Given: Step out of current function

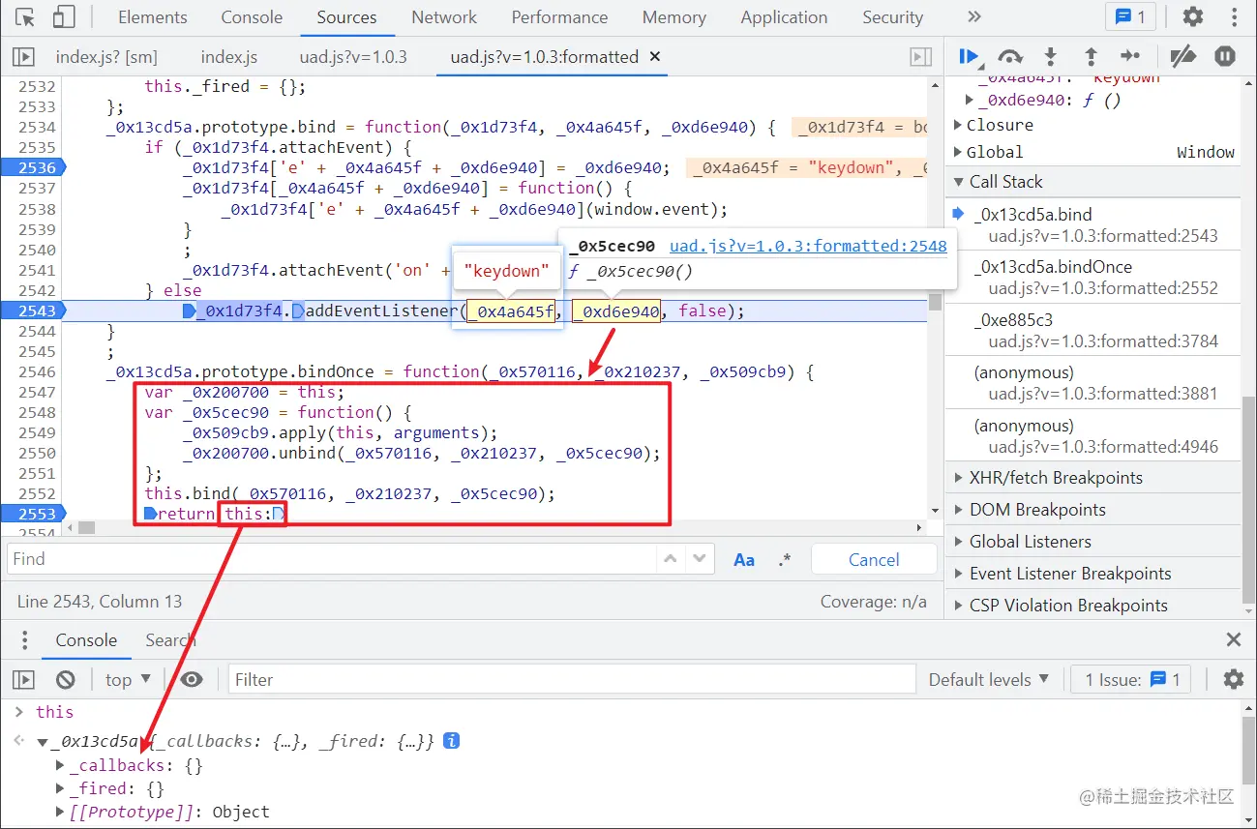Looking at the screenshot, I should pyautogui.click(x=1091, y=57).
